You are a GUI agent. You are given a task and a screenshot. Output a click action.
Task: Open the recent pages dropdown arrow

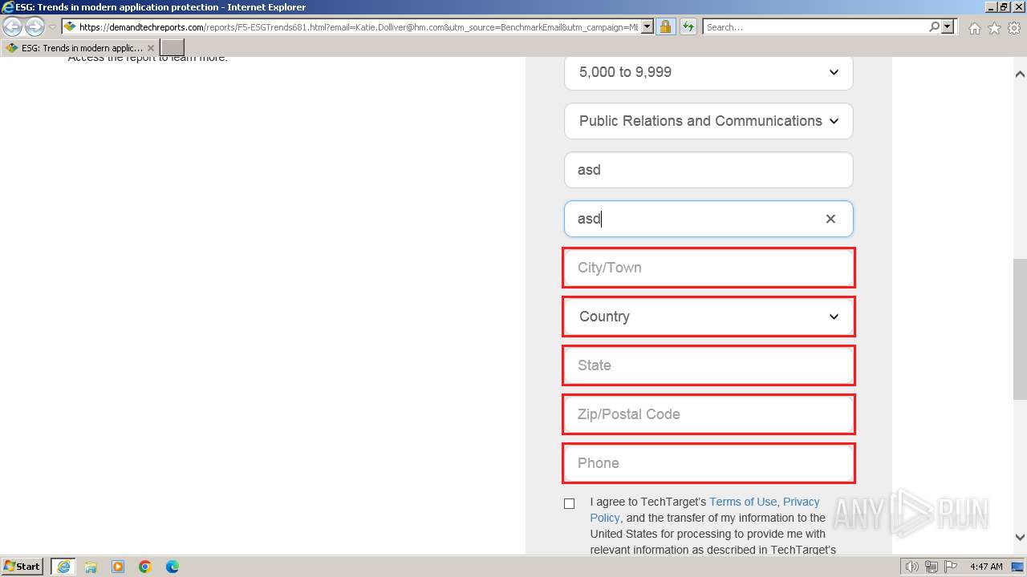point(52,27)
